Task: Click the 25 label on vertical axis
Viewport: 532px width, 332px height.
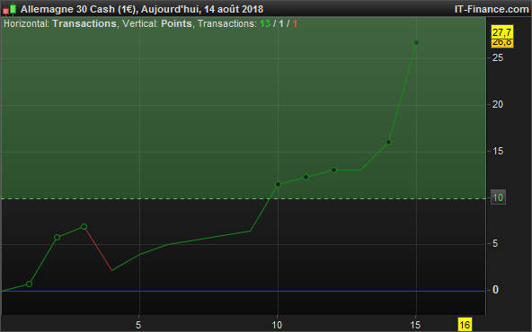Action: point(498,58)
